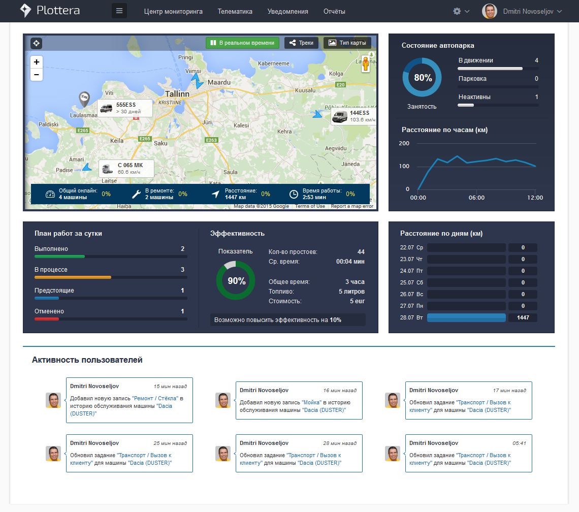579x512 pixels.
Task: Expand the settings dropdown chevron
Action: [x=467, y=12]
